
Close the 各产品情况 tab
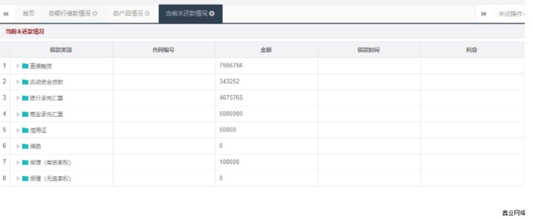[x=148, y=14]
